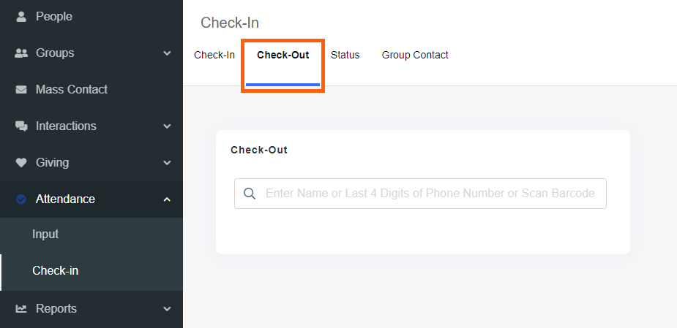Click the Giving heart icon
677x328 pixels.
click(21, 163)
